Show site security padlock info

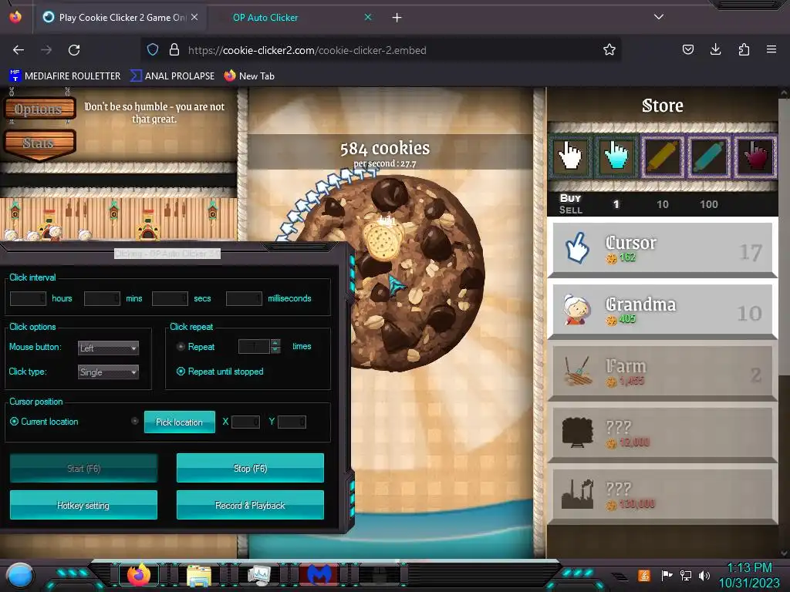tap(174, 49)
